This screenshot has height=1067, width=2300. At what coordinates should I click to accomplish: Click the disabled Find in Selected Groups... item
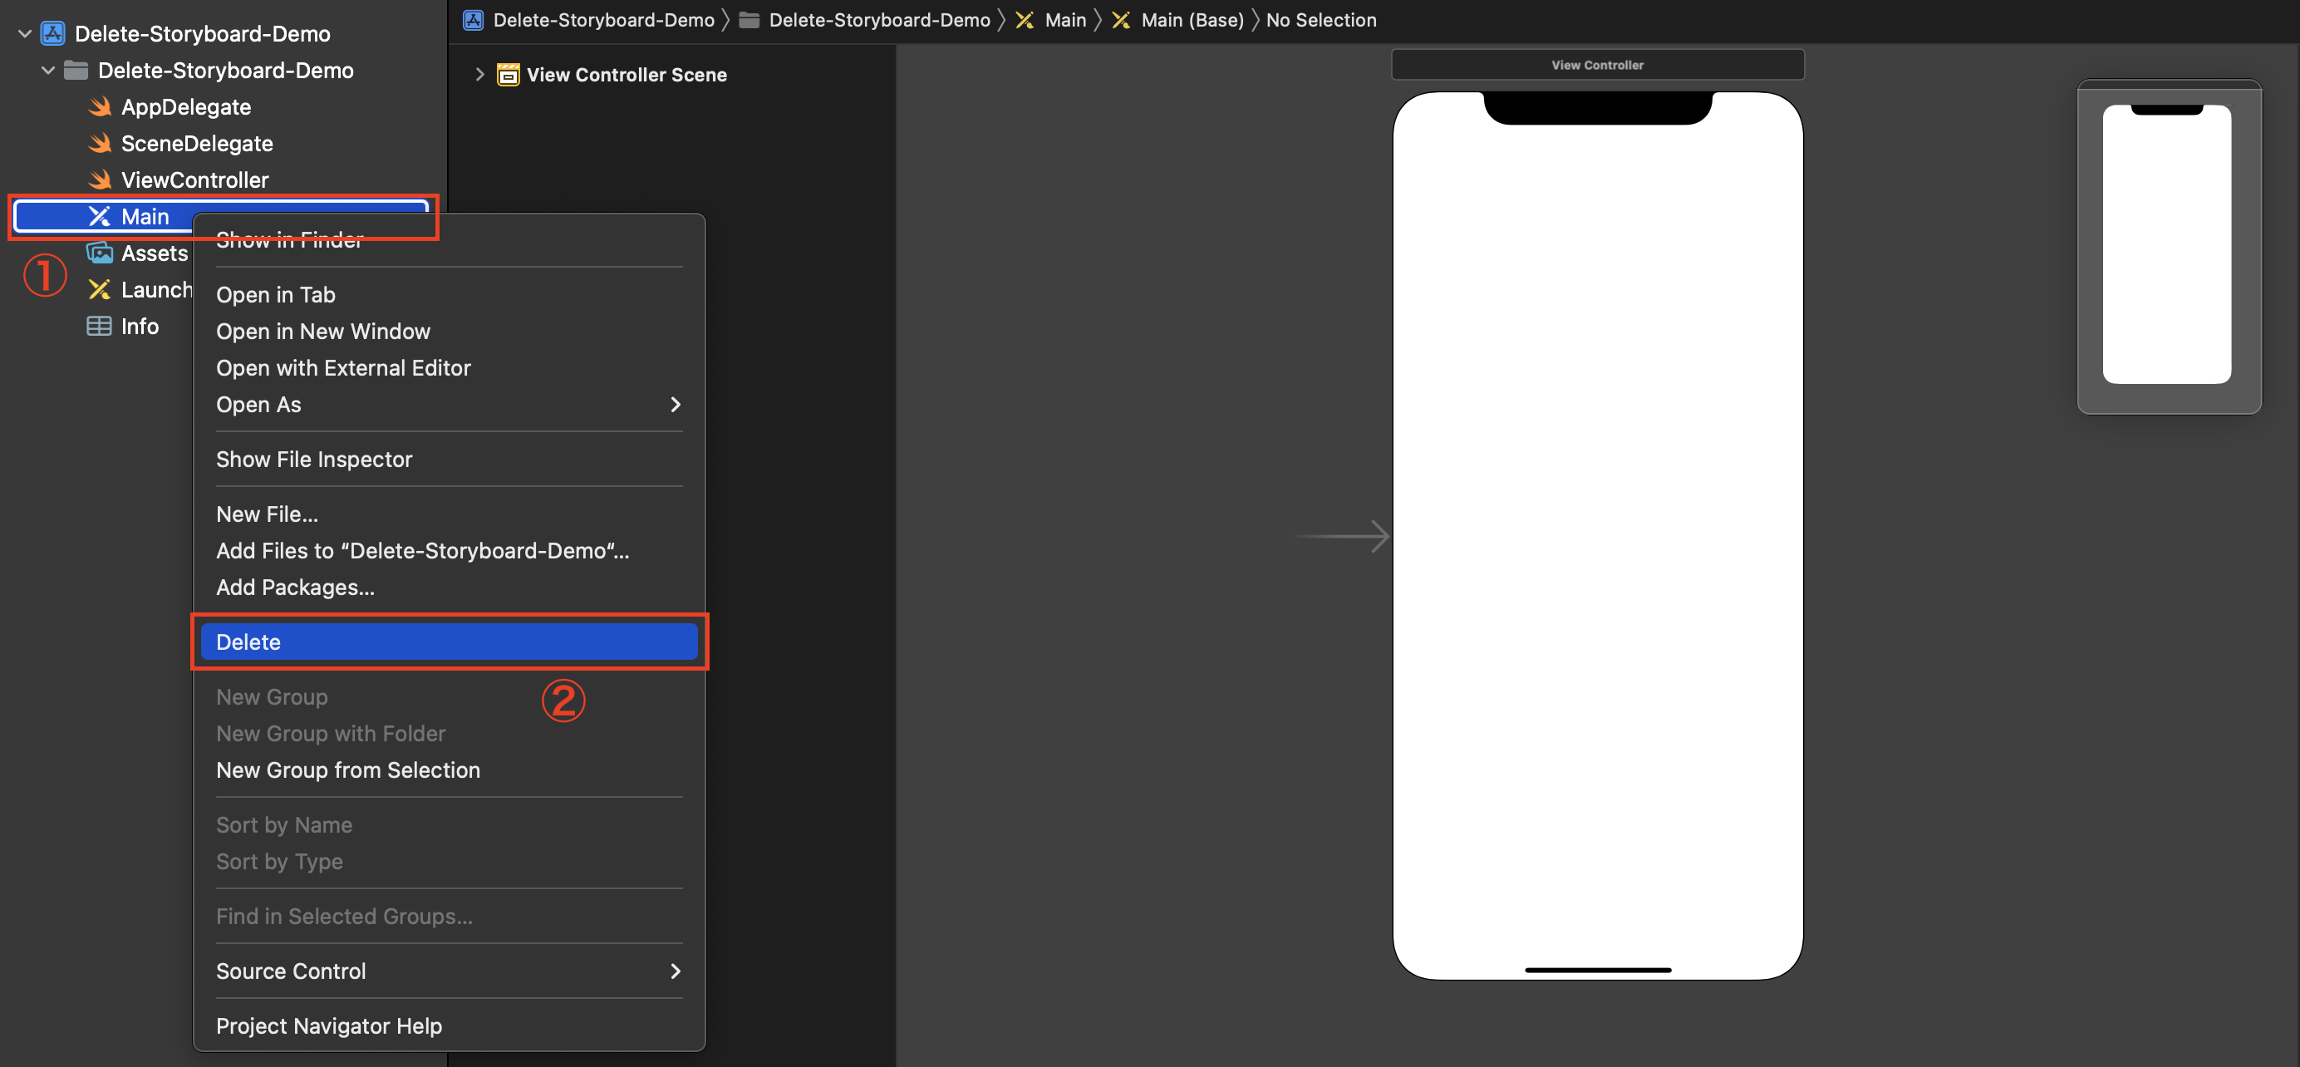tap(449, 917)
